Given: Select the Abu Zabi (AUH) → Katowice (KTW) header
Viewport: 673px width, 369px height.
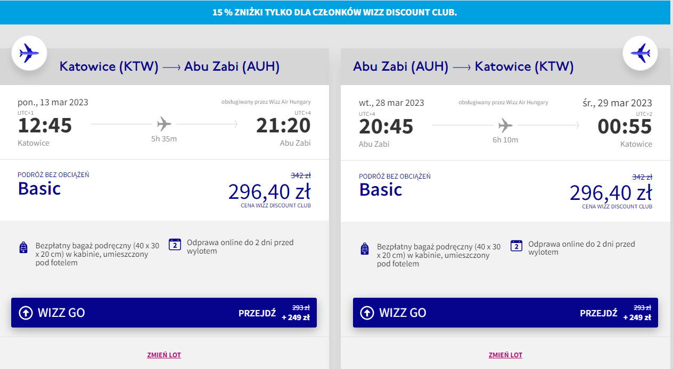Looking at the screenshot, I should pos(463,66).
